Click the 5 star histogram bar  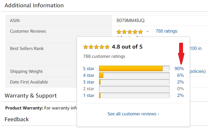tap(134, 68)
